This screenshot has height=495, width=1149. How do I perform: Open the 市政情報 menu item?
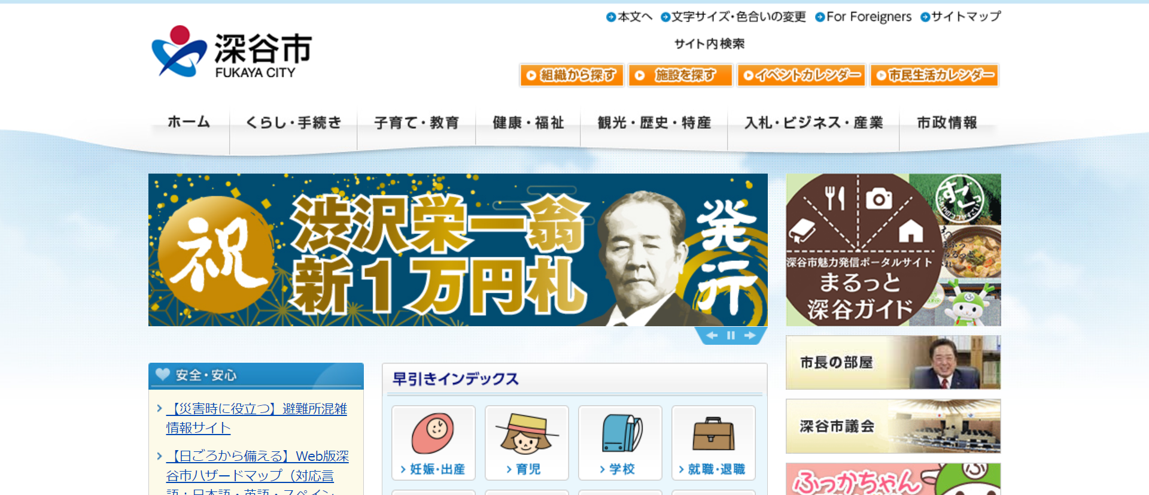pyautogui.click(x=947, y=123)
